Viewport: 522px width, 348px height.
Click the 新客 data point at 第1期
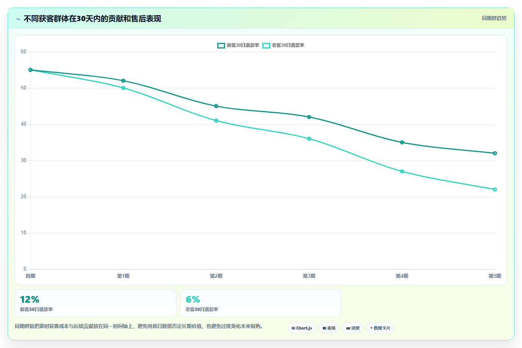coord(123,81)
